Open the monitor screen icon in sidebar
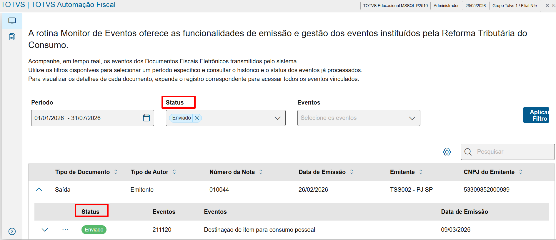 [x=12, y=21]
